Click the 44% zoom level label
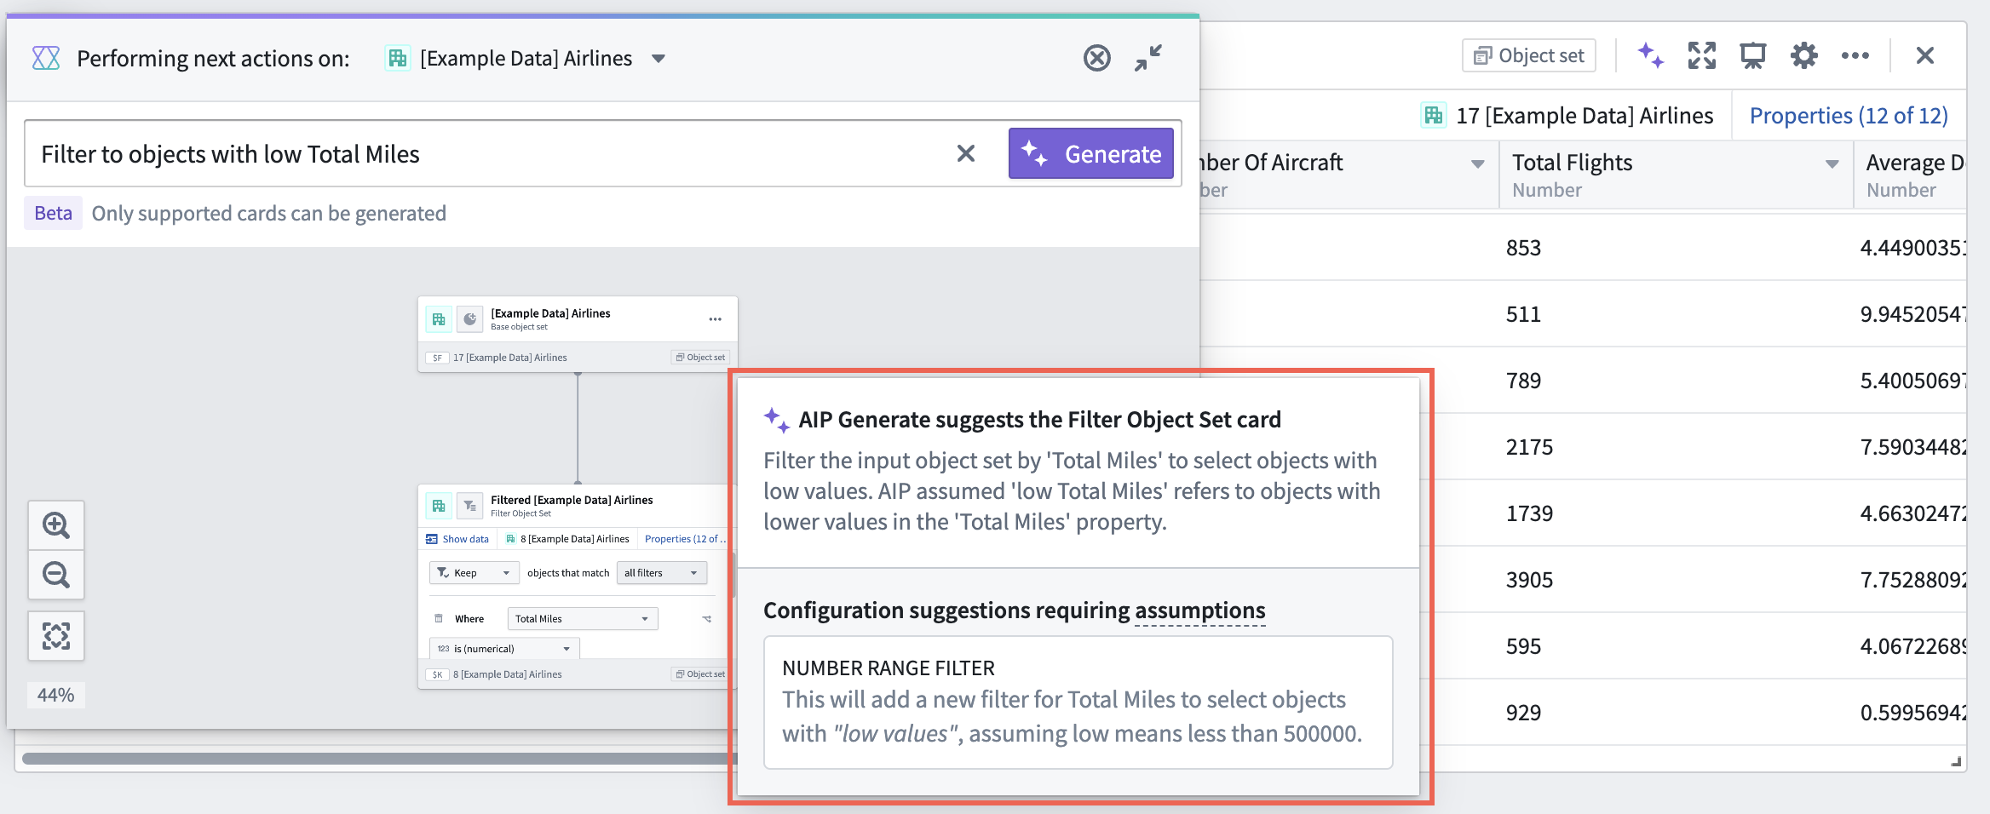1990x814 pixels. click(x=55, y=695)
